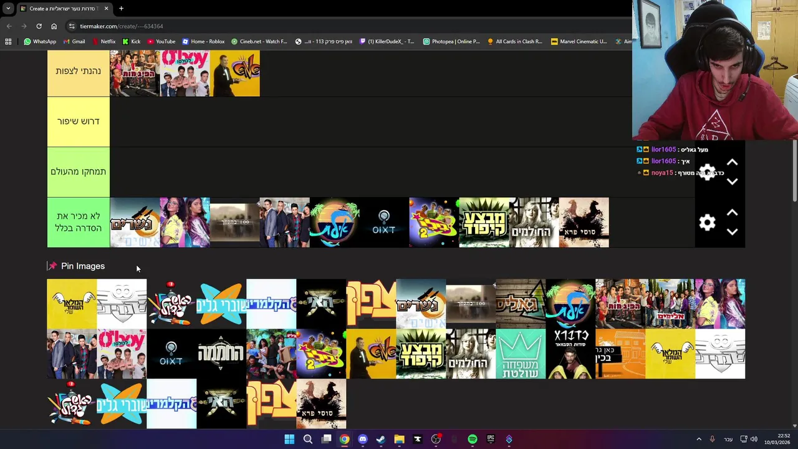The image size is (798, 449).
Task: Move the תמחקו מהעולם row down
Action: pyautogui.click(x=733, y=181)
